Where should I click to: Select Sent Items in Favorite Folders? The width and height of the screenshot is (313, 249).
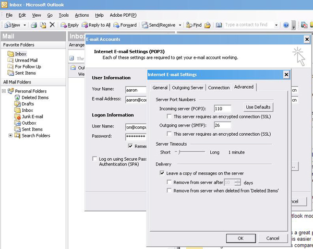[26, 73]
